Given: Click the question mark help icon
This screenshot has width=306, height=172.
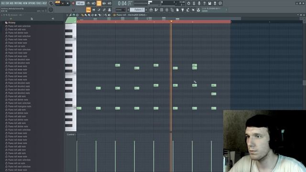Looking at the screenshot, I should [x=204, y=3].
